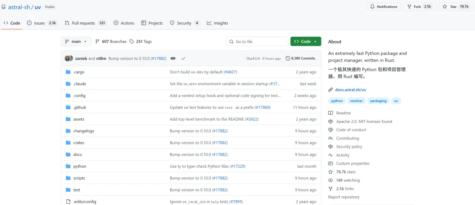Click the crates folder icon
The width and height of the screenshot is (475, 205).
point(68,143)
